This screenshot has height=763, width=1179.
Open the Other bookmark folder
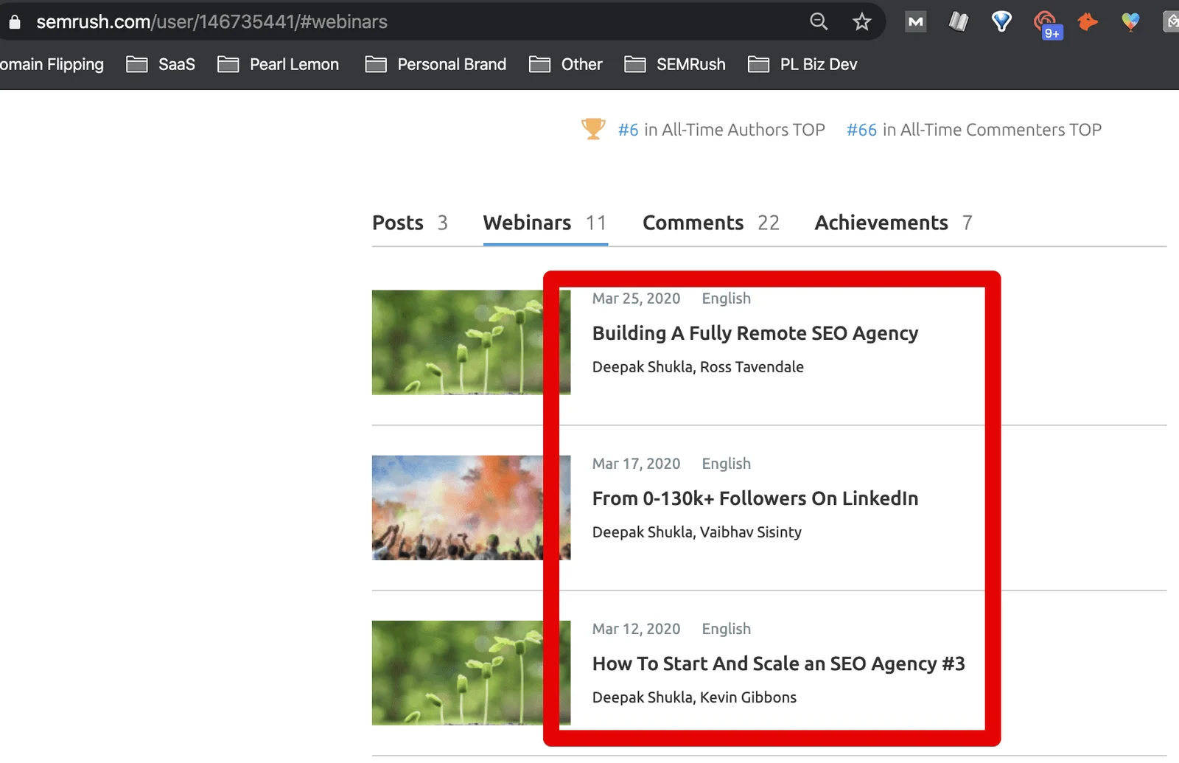click(x=566, y=64)
